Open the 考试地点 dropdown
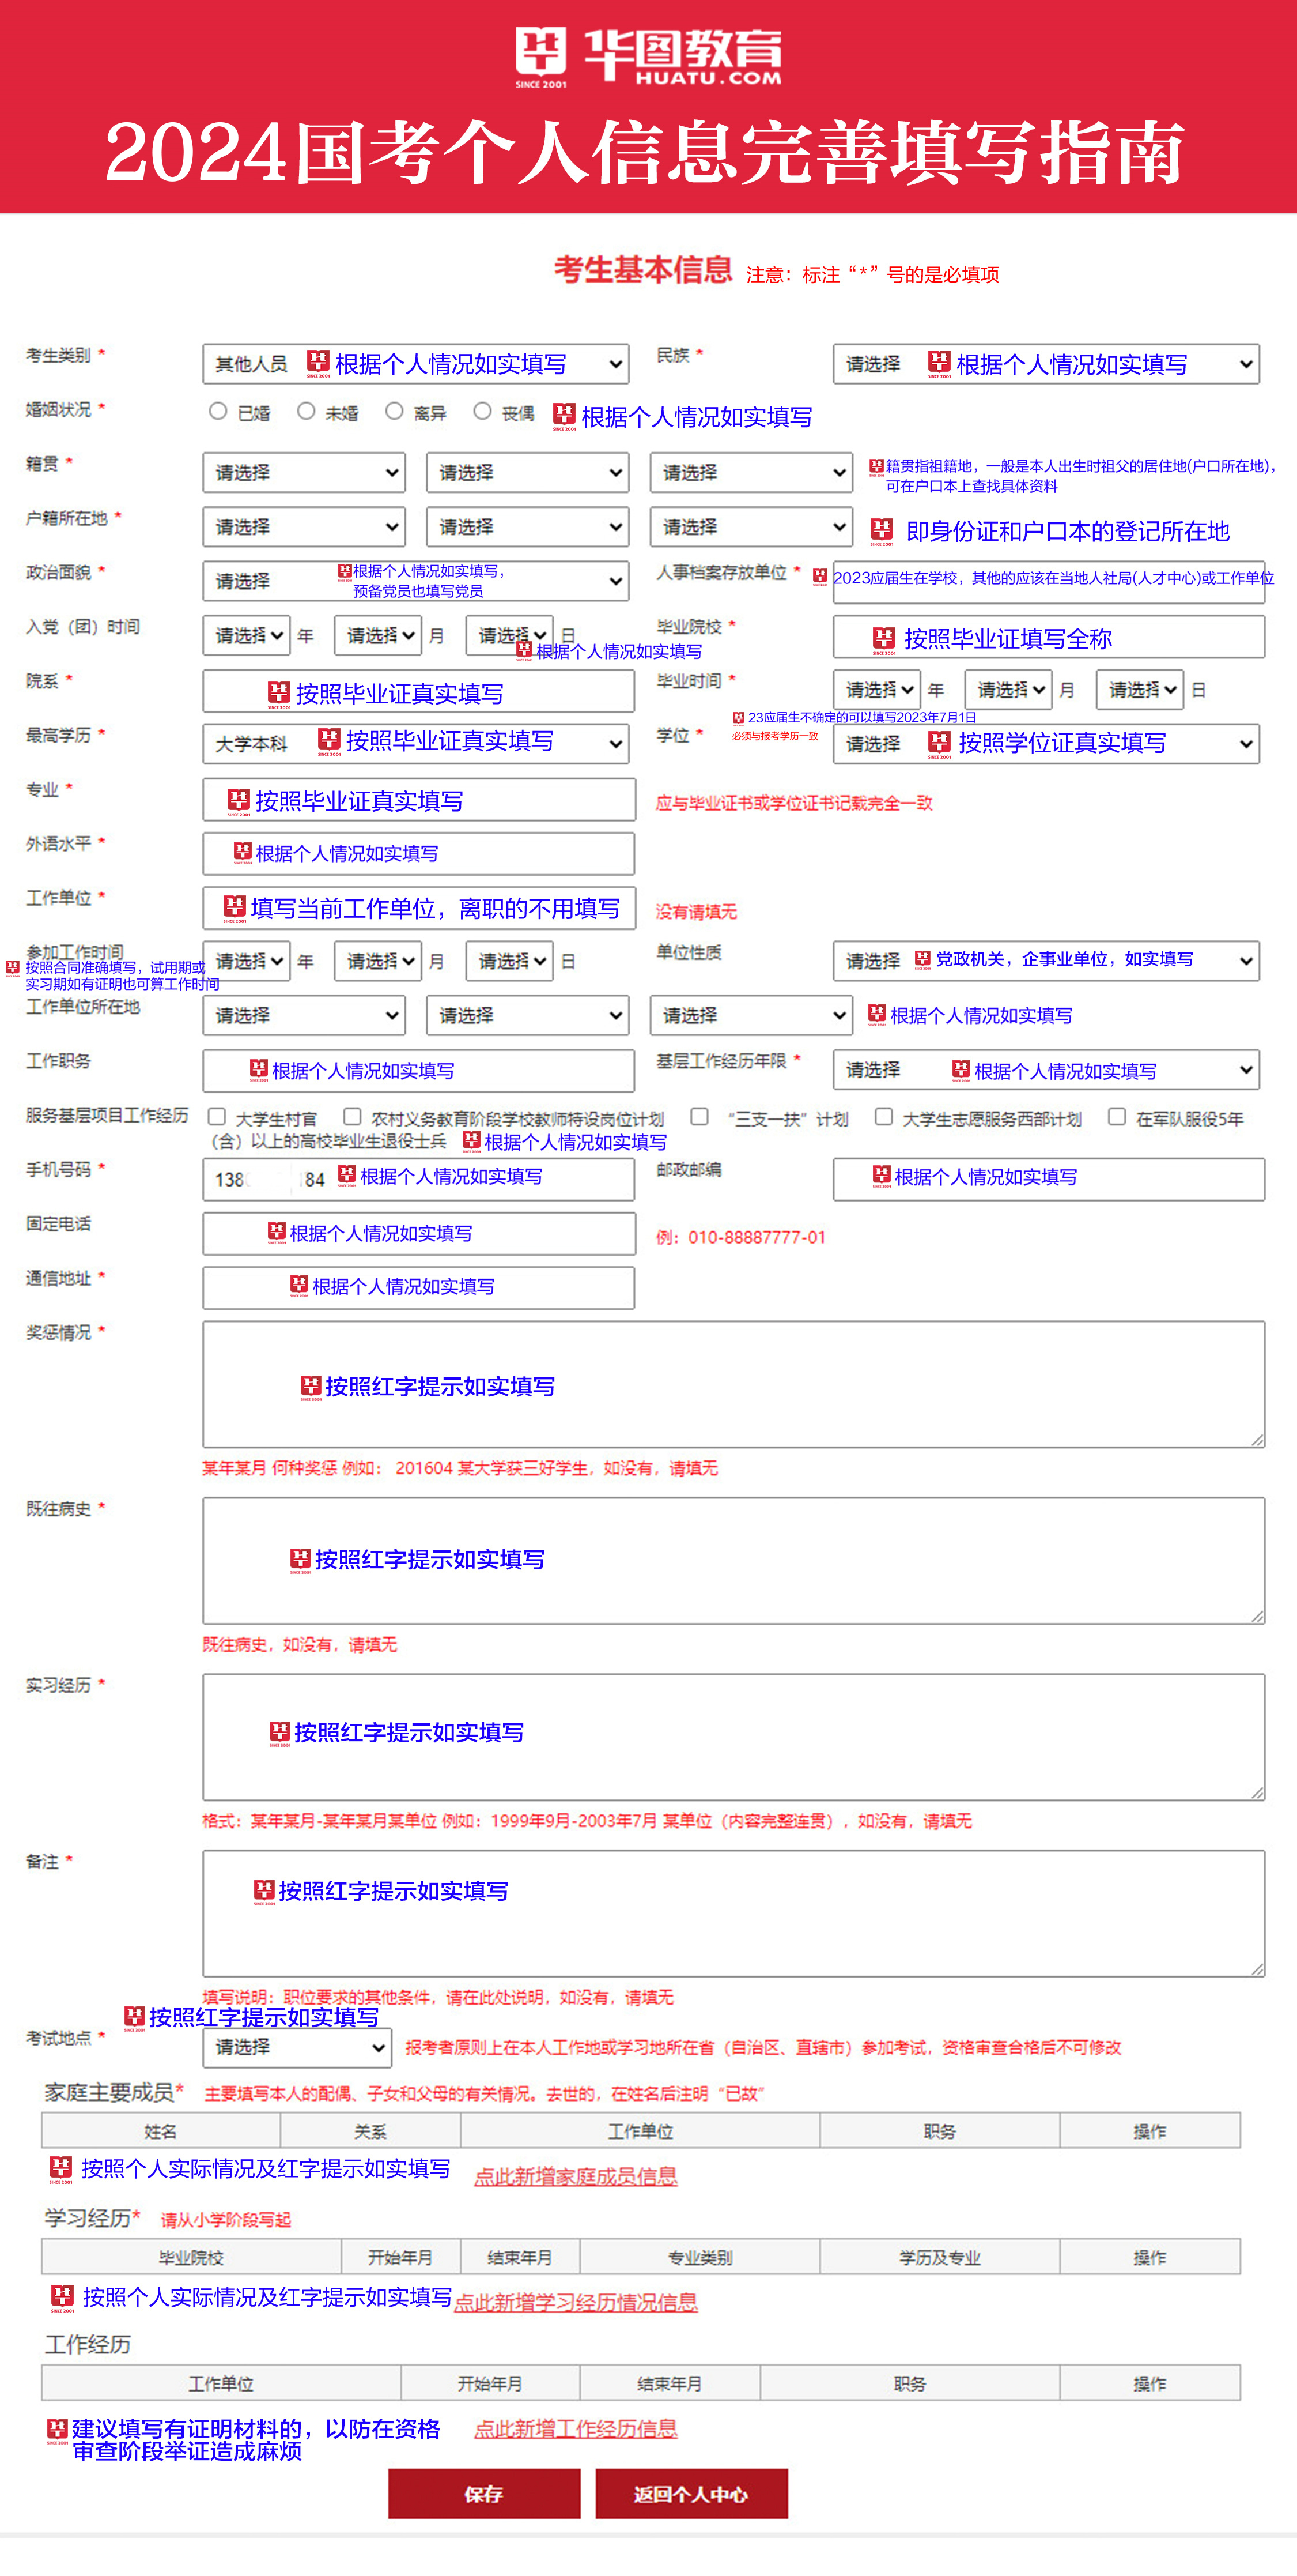The width and height of the screenshot is (1297, 2576). [297, 2047]
